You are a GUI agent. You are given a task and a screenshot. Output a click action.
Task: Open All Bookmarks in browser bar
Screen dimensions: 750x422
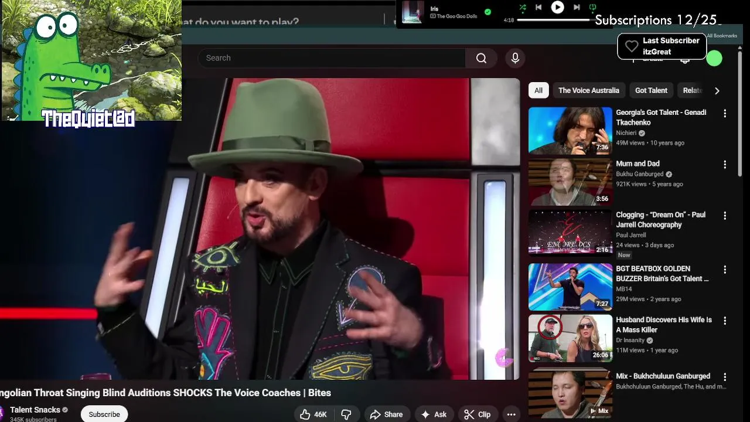tap(721, 36)
